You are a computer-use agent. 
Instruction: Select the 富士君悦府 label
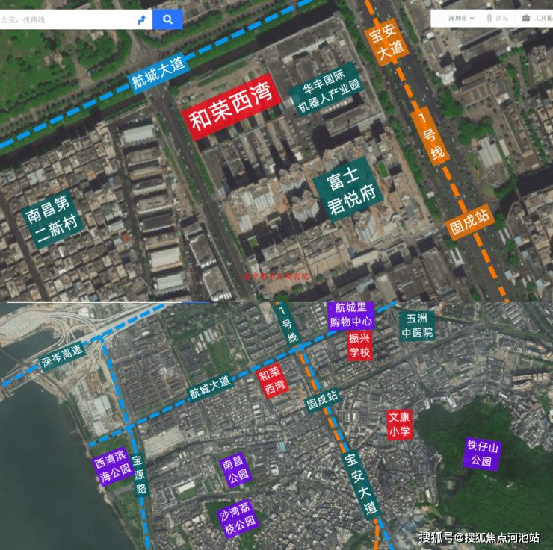click(347, 190)
